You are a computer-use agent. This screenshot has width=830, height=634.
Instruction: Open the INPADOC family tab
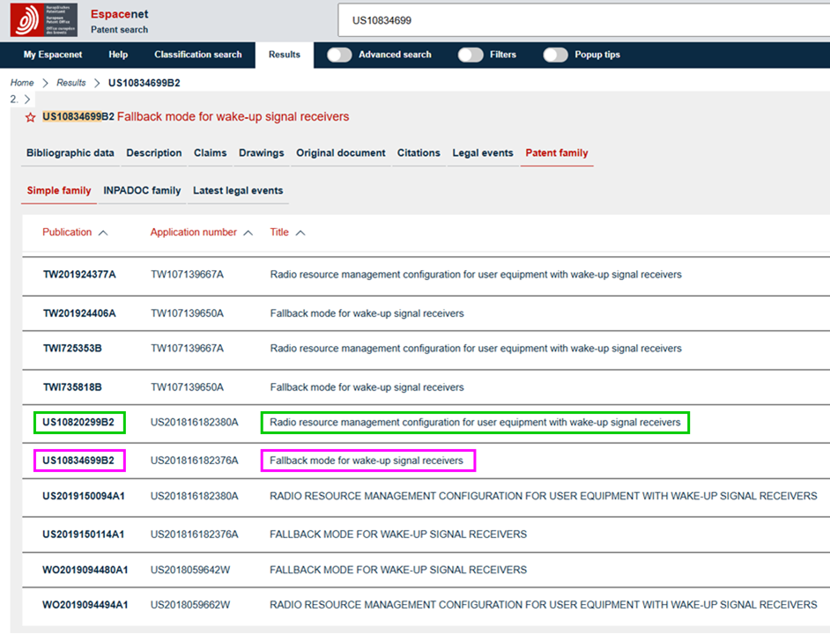pyautogui.click(x=142, y=190)
